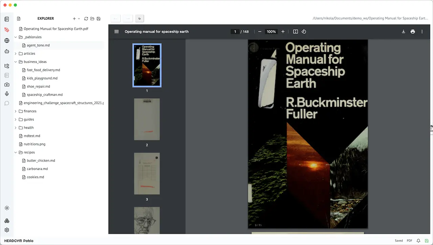The width and height of the screenshot is (433, 245).
Task: Collapse the _pablorules folder
Action: coord(16,37)
